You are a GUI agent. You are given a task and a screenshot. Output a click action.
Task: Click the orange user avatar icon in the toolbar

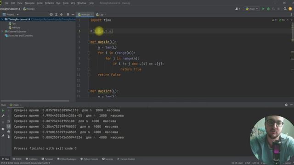[290, 9]
